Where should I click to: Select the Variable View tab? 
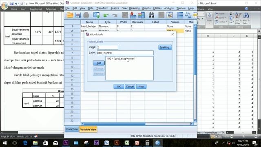tap(88, 129)
